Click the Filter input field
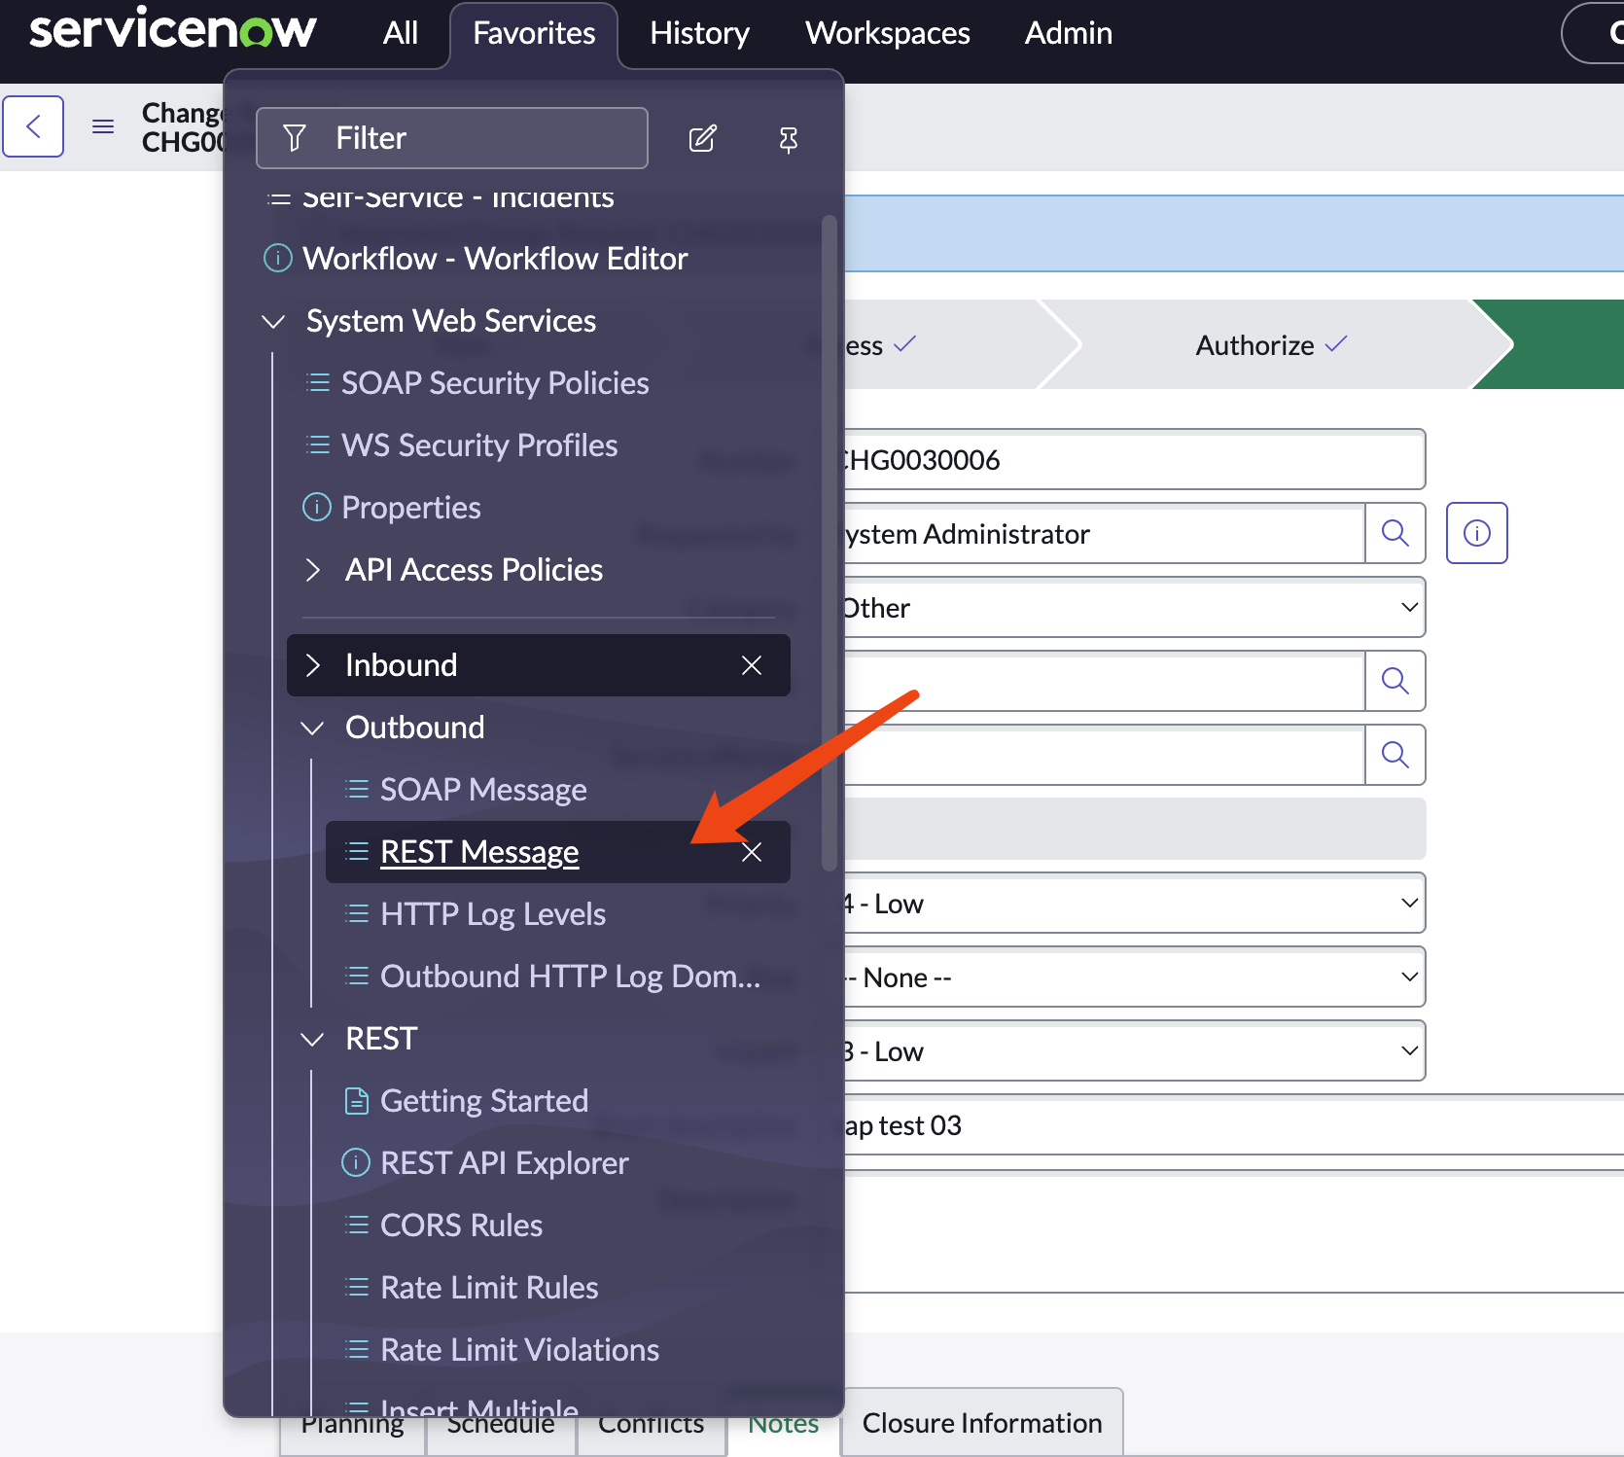Screen dimensions: 1624x1457 click(452, 138)
